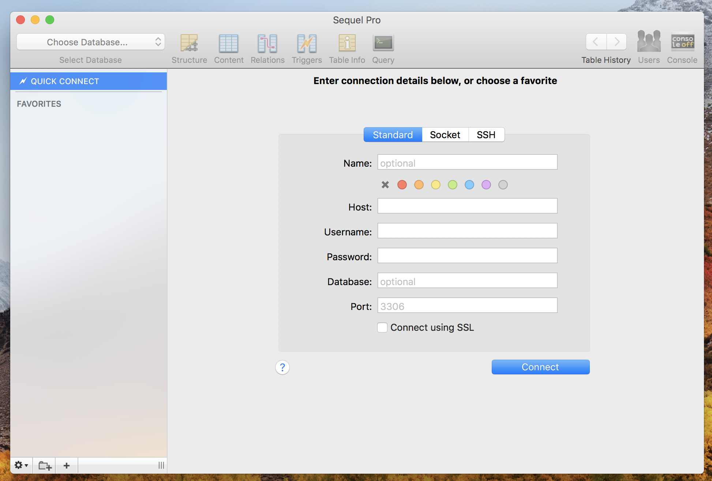This screenshot has height=481, width=712.
Task: Show the Console log icon
Action: 682,42
